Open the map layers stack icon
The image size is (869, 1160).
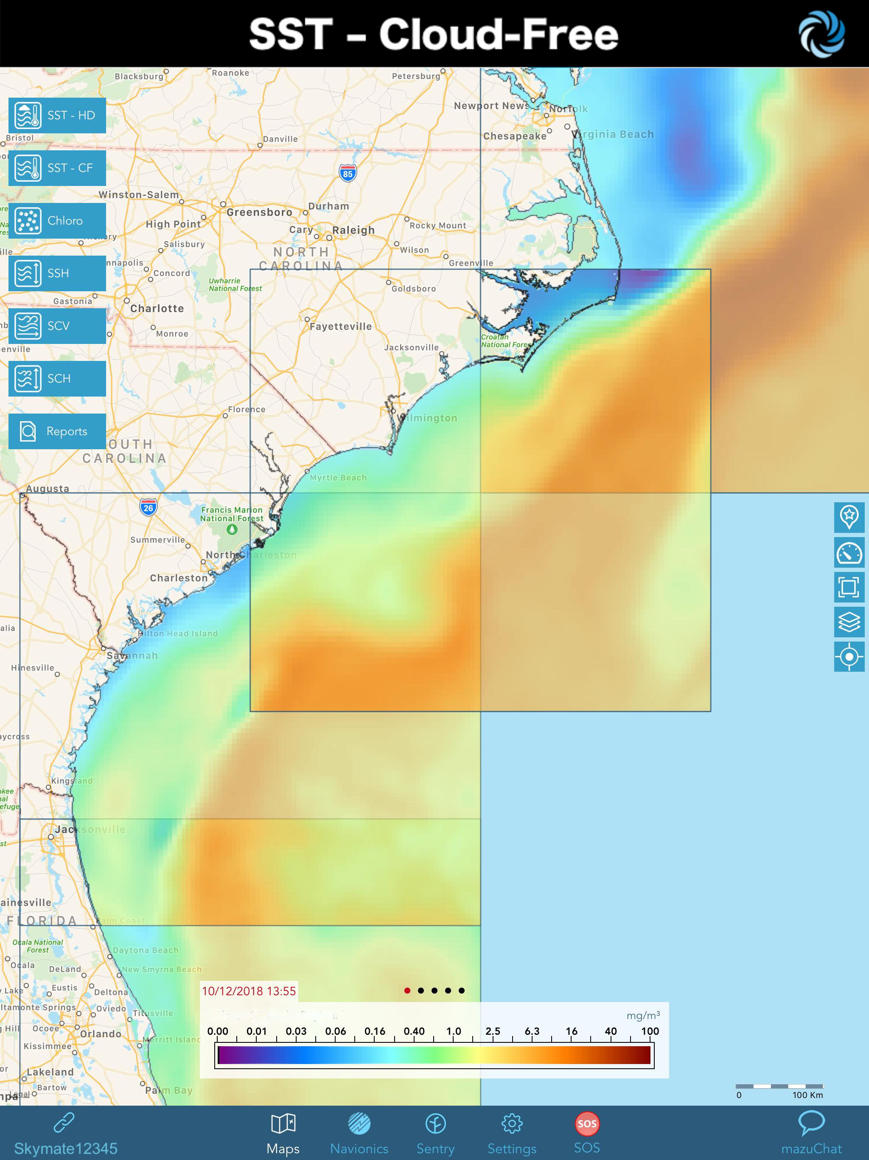click(849, 622)
